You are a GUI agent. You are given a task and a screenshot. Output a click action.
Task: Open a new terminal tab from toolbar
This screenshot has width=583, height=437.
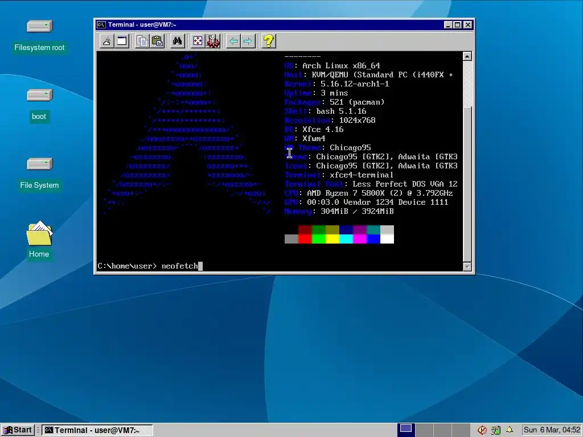106,41
